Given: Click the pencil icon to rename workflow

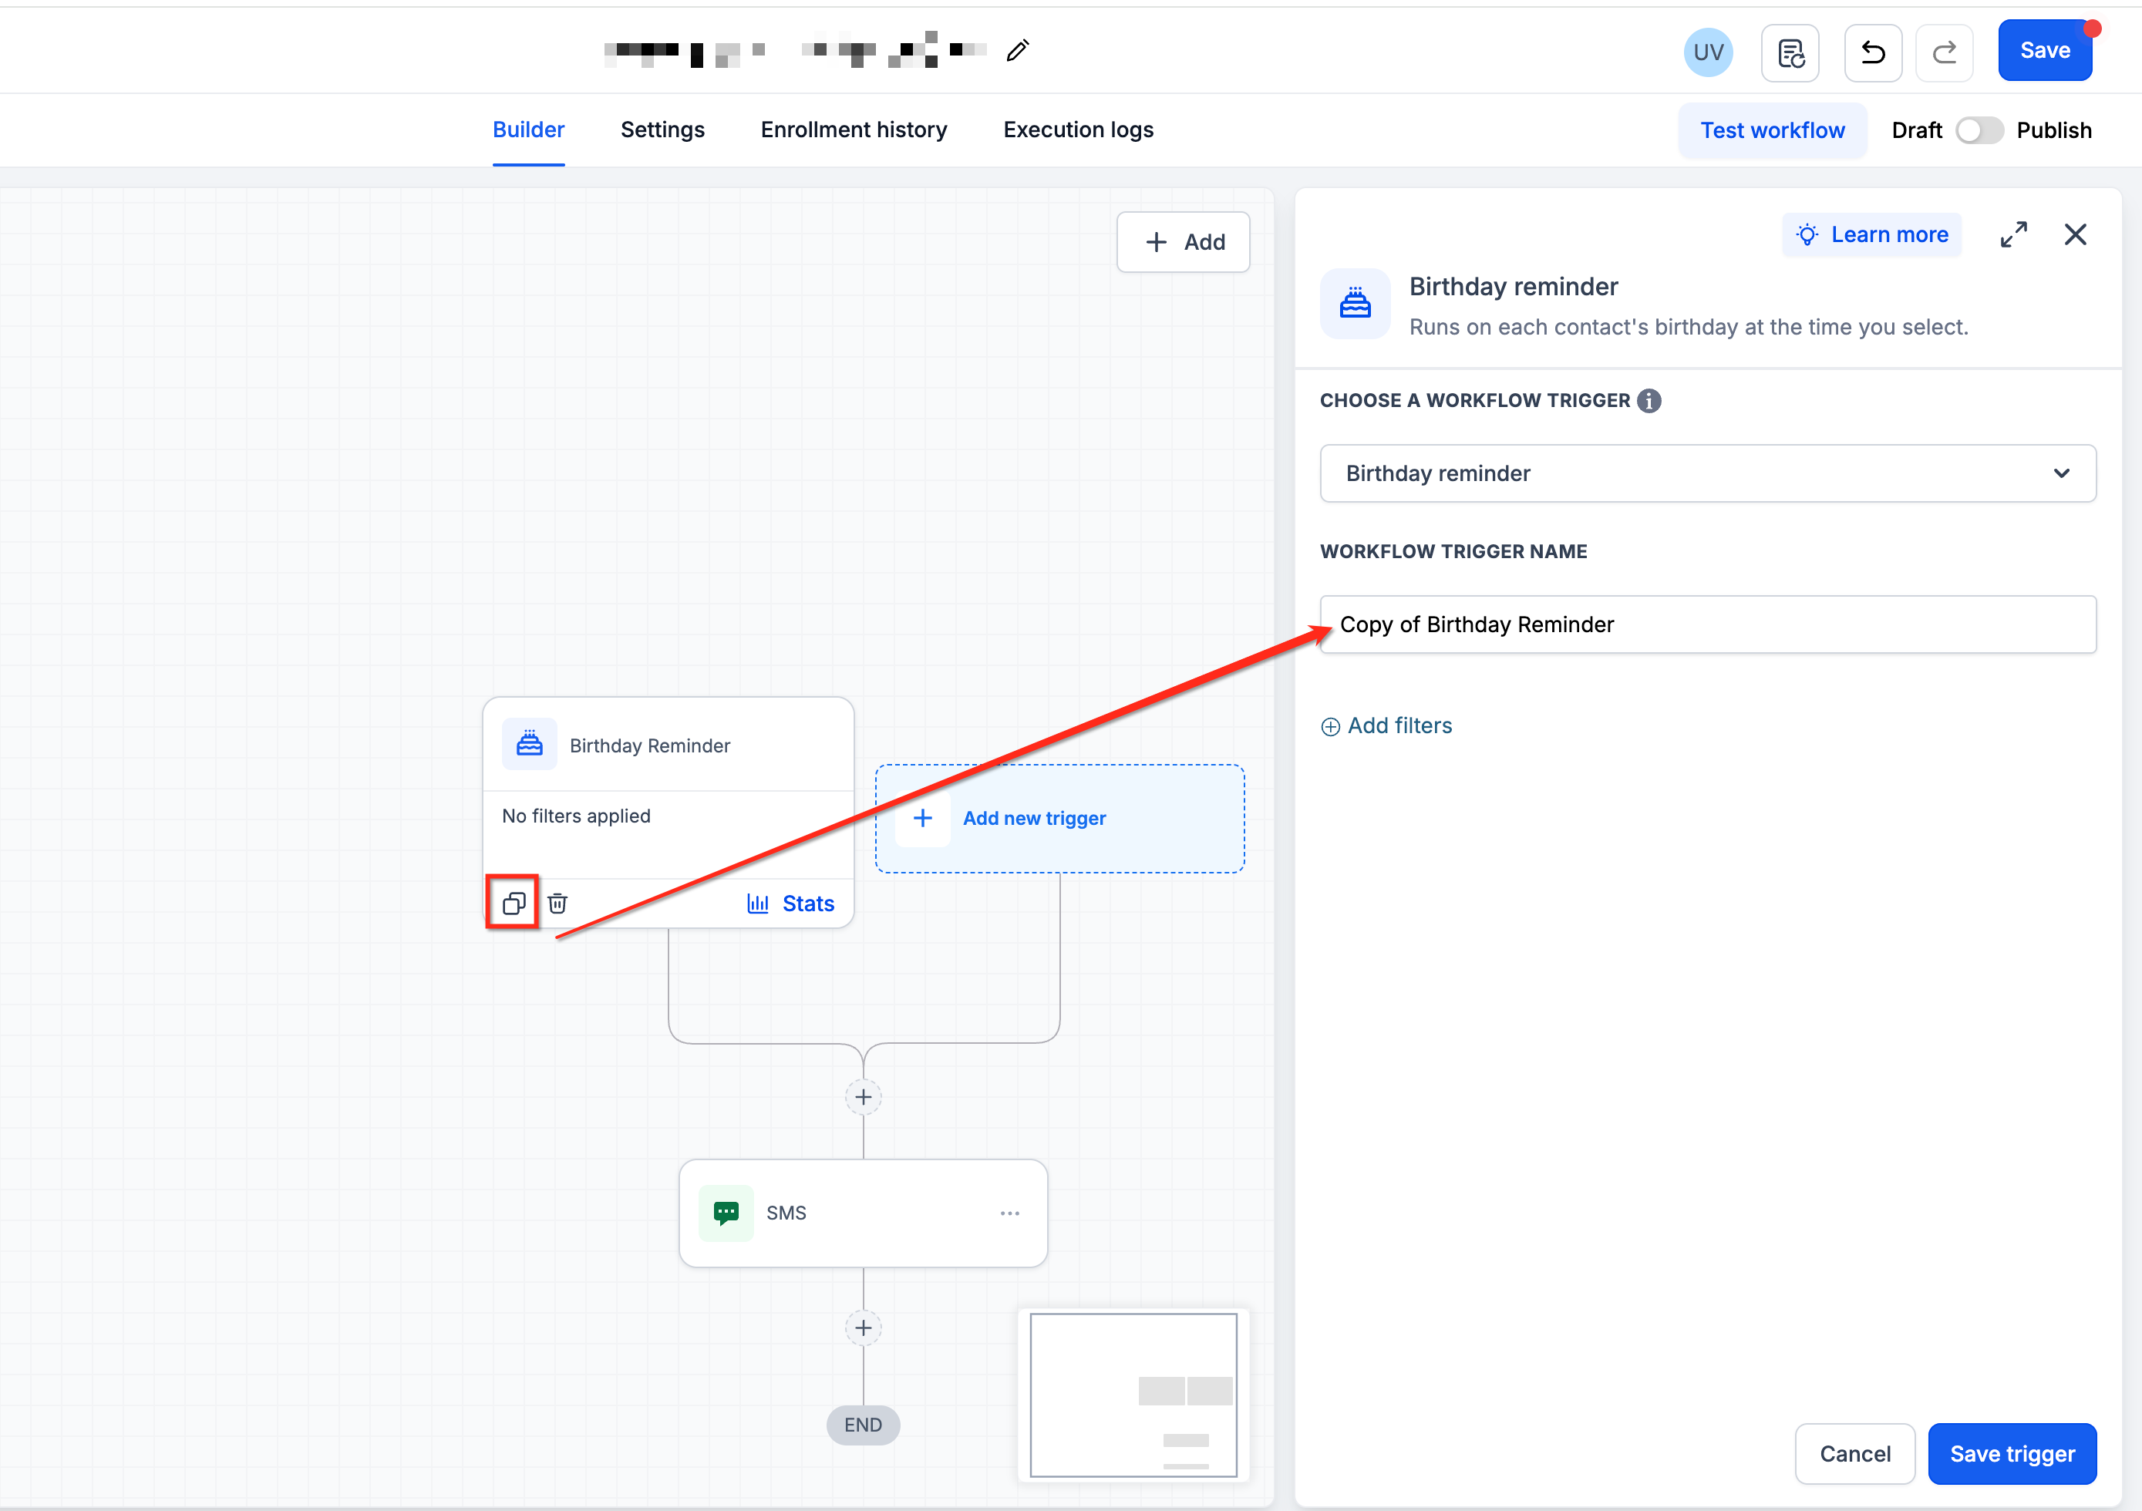Looking at the screenshot, I should point(1017,50).
